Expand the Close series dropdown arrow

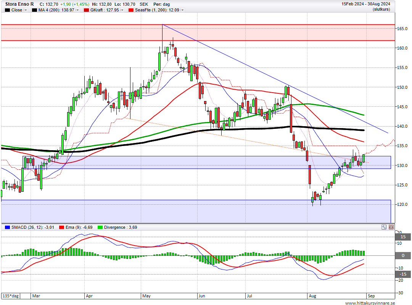click(x=25, y=10)
